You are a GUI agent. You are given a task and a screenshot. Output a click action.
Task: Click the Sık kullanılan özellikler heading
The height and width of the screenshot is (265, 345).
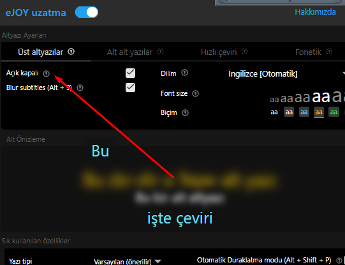tap(36, 241)
